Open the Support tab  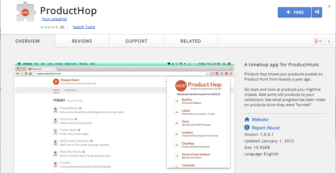click(x=136, y=41)
